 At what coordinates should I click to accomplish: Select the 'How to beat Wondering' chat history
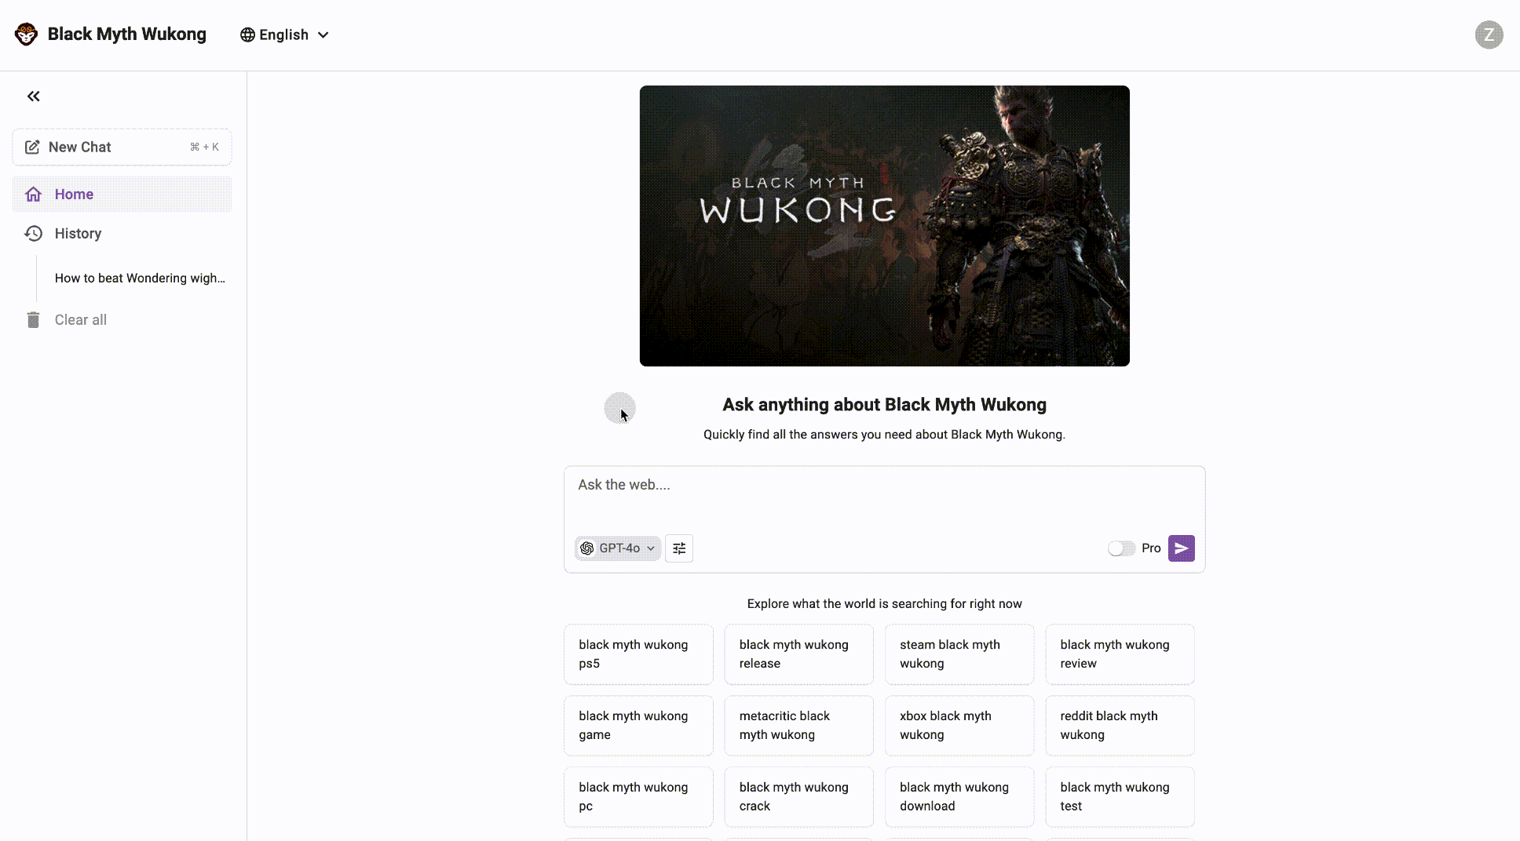[139, 278]
